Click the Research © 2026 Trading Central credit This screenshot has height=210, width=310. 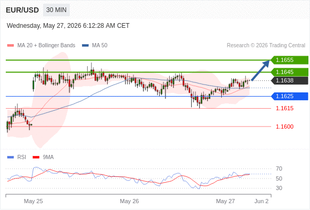pos(266,46)
